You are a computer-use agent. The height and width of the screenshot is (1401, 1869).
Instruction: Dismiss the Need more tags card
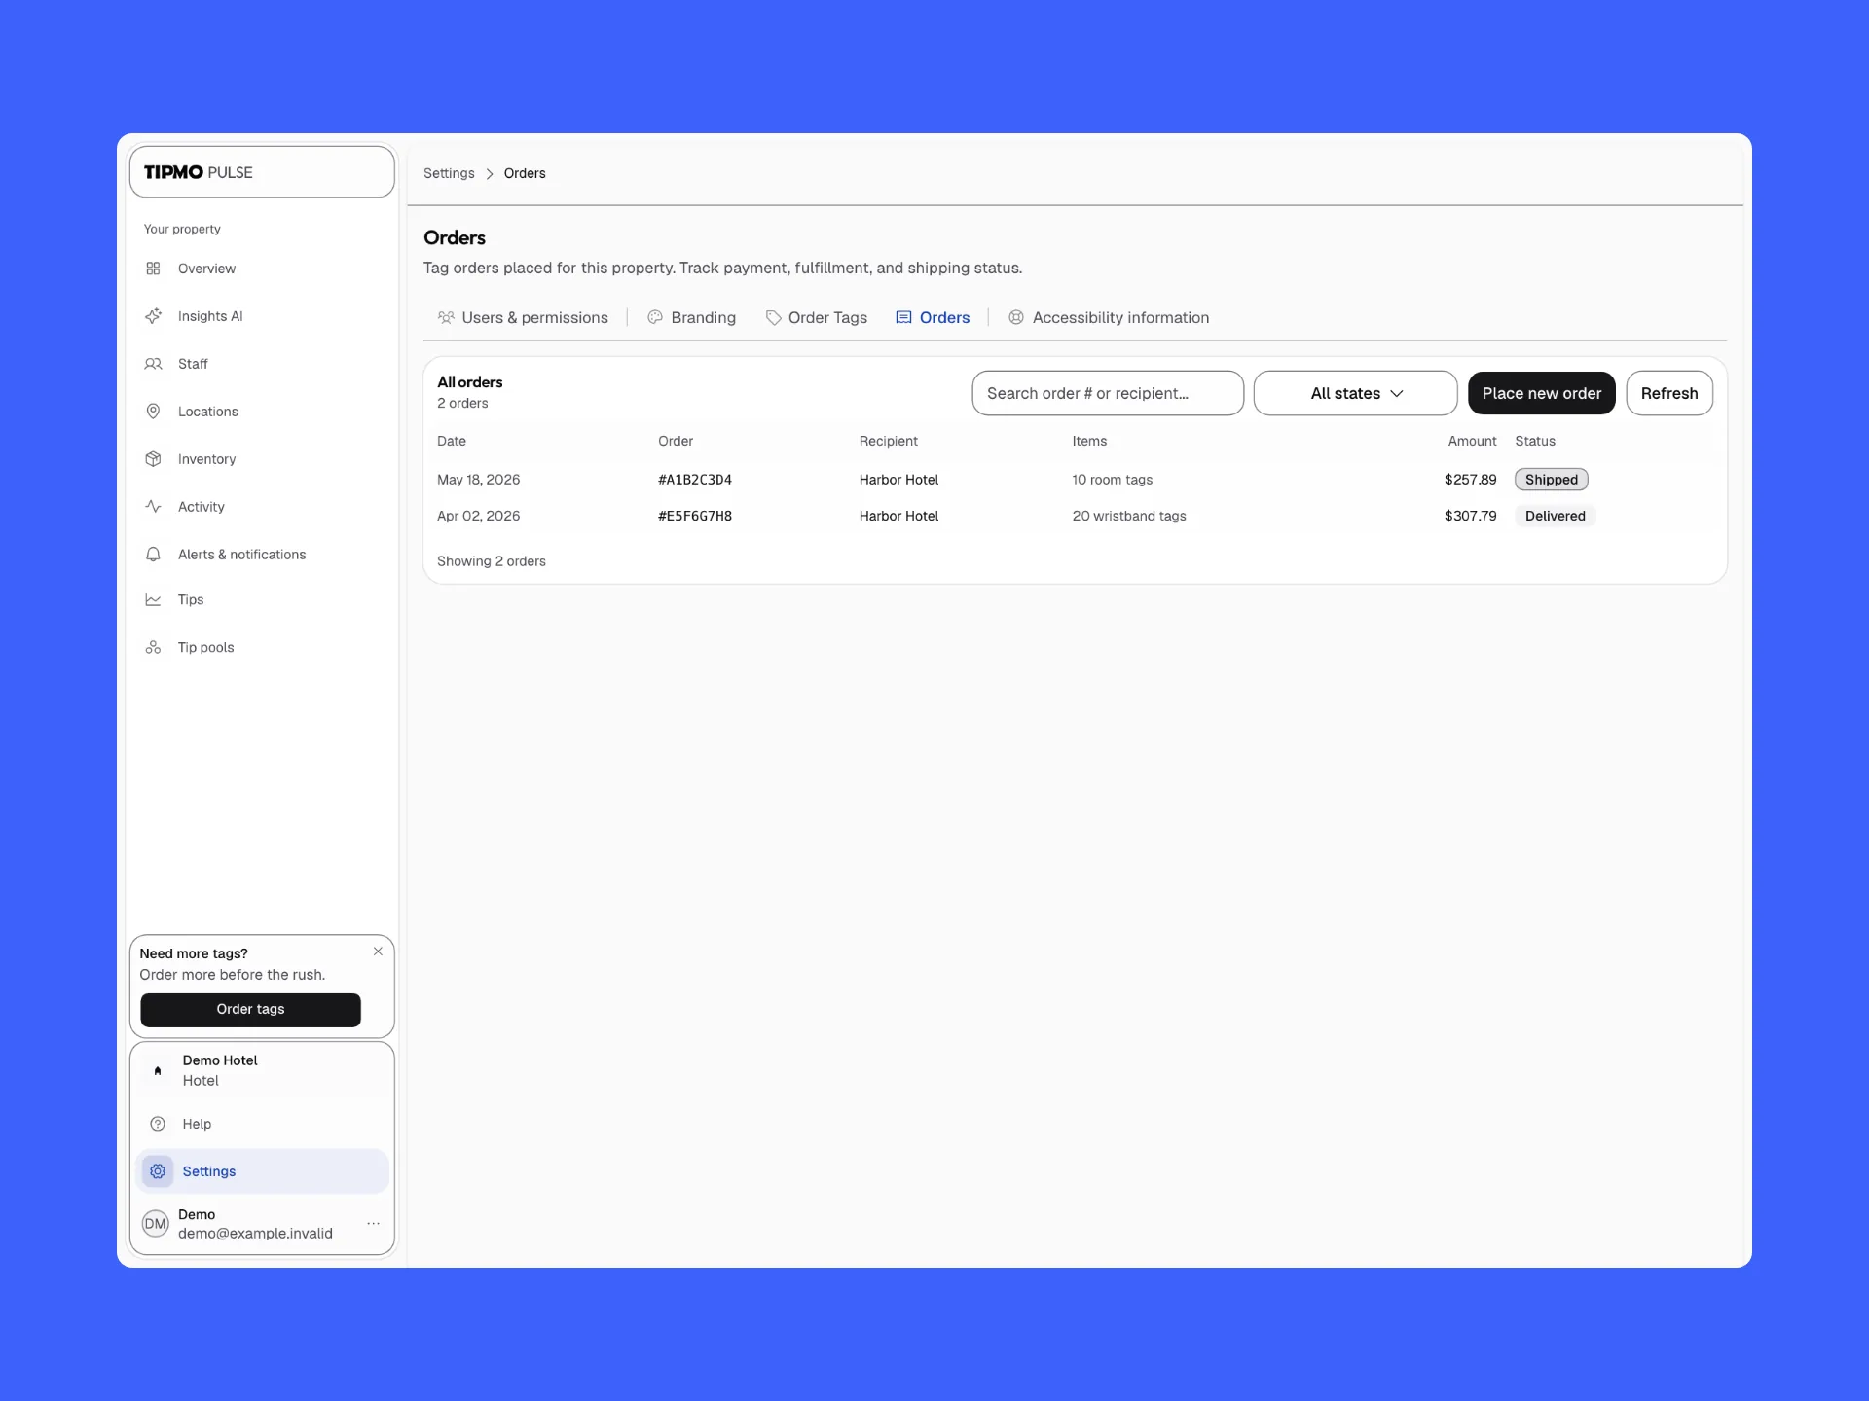[378, 952]
